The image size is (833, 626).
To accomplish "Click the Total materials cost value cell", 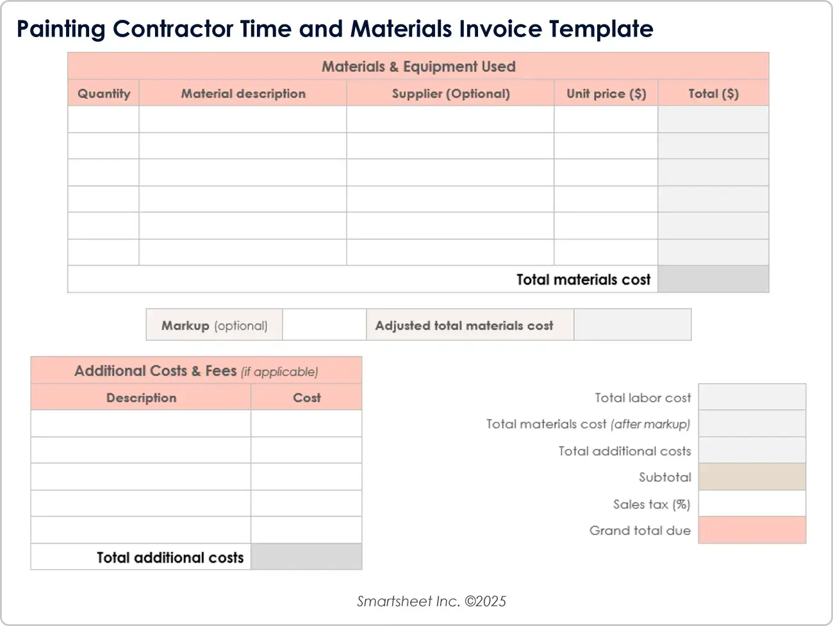I will pos(713,279).
